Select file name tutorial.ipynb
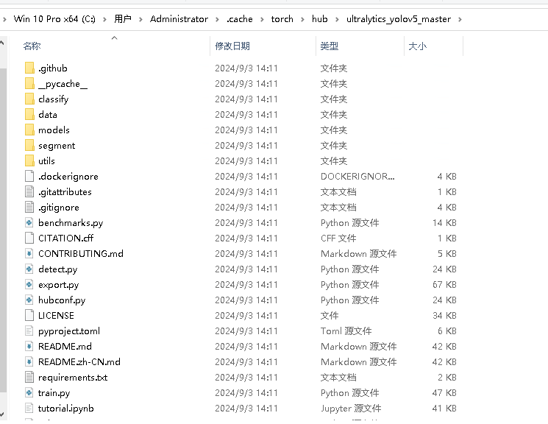Screen dimensions: 548x424 coord(66,409)
